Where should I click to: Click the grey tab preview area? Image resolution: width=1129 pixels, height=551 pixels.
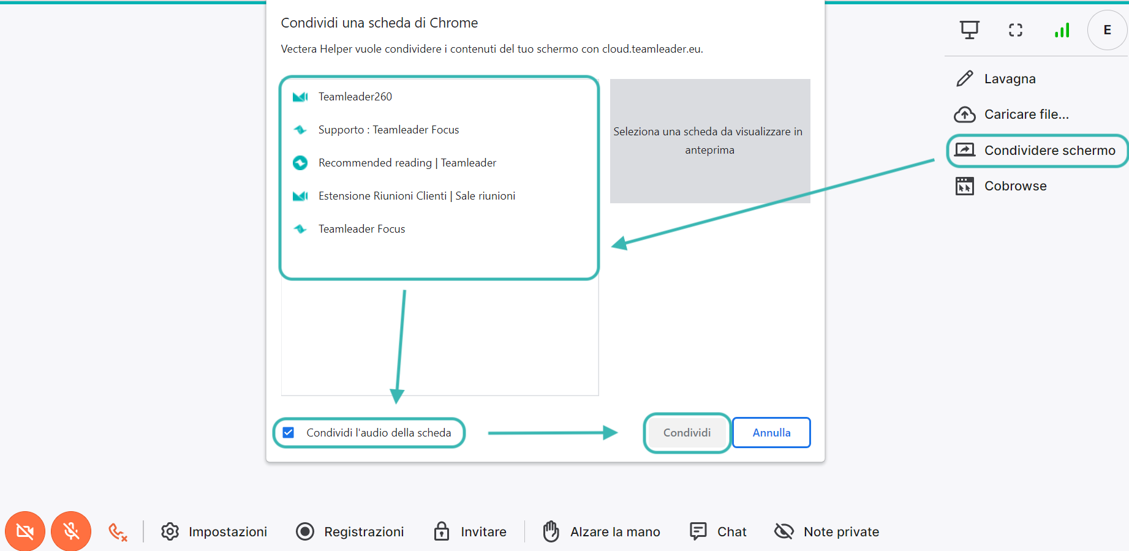710,141
